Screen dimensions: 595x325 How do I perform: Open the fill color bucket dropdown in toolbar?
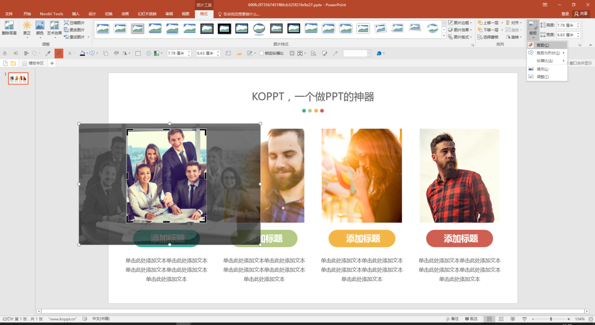click(x=87, y=53)
